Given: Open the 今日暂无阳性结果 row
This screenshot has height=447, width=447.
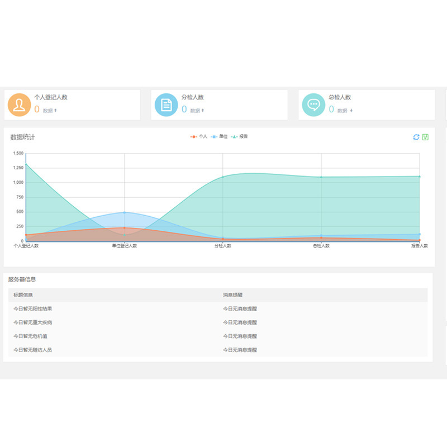Looking at the screenshot, I should [x=218, y=309].
